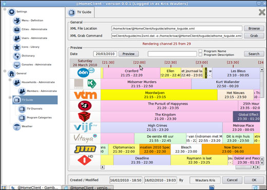
Task: Click the Browse button
Action: point(254,29)
